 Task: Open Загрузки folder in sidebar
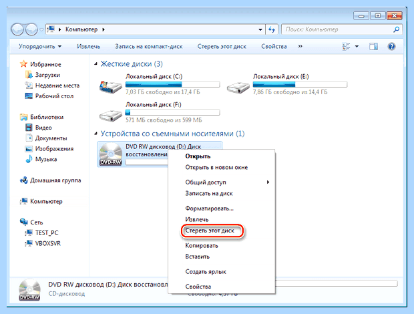tap(47, 75)
